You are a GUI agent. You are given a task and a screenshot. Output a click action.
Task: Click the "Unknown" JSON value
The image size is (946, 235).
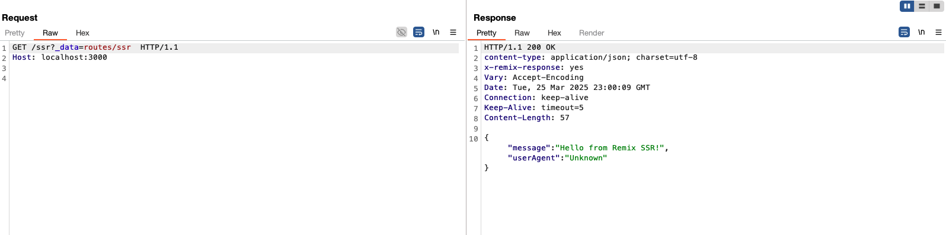tap(586, 158)
